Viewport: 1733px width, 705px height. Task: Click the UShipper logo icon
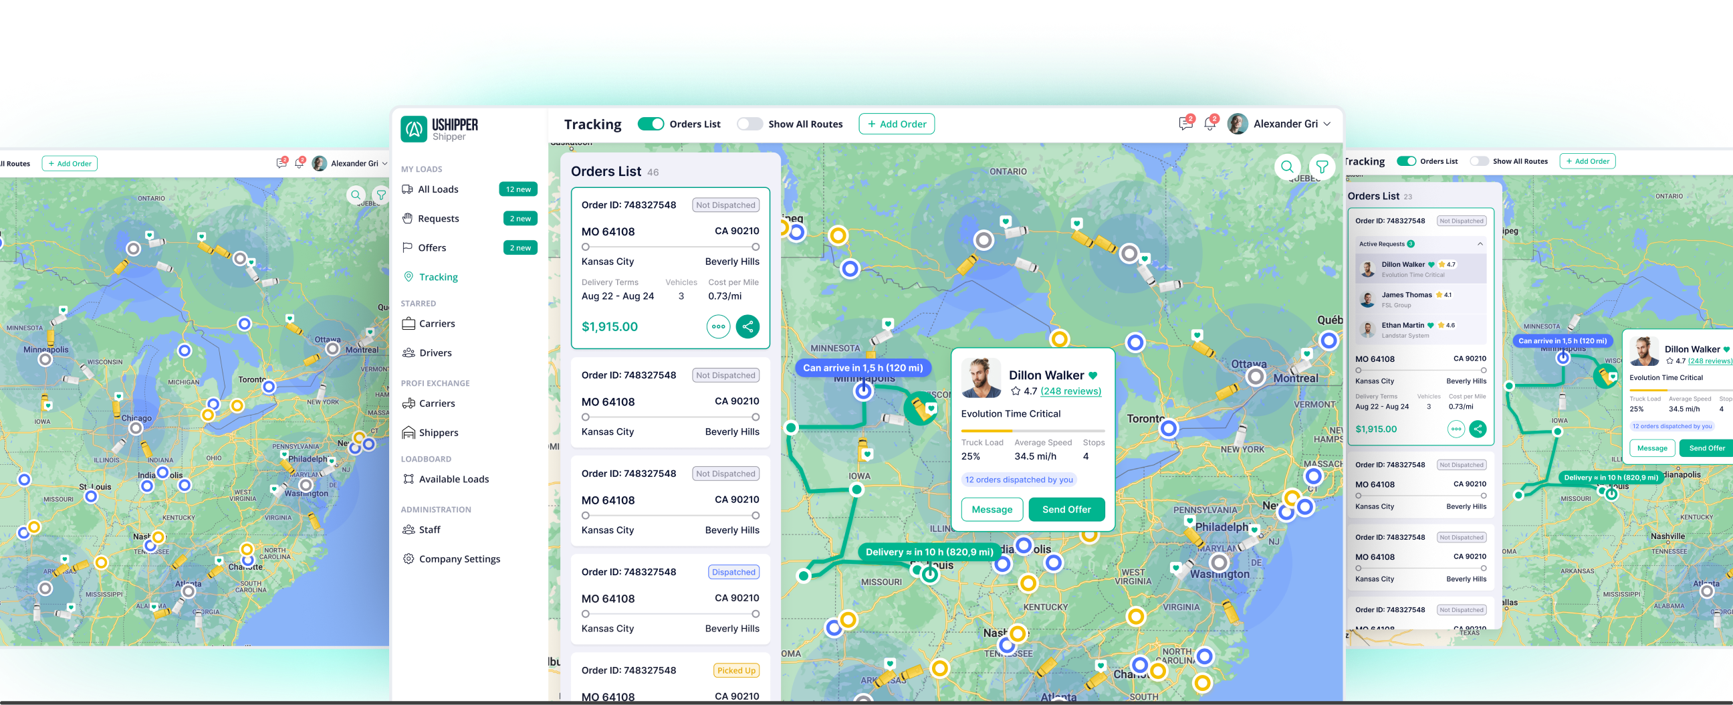[414, 128]
